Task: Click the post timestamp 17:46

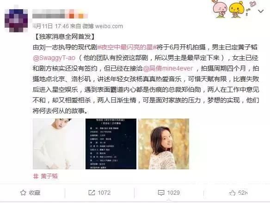Action: 62,26
